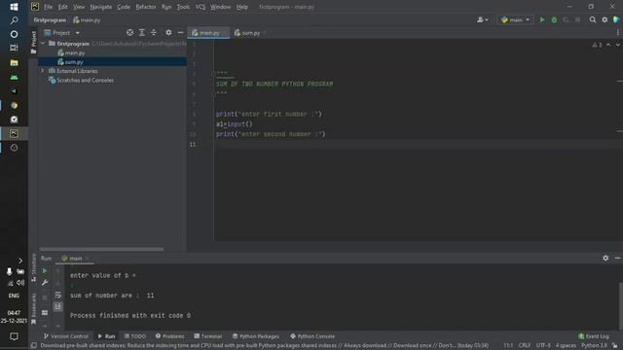Open the Terminal tool window

pyautogui.click(x=207, y=336)
